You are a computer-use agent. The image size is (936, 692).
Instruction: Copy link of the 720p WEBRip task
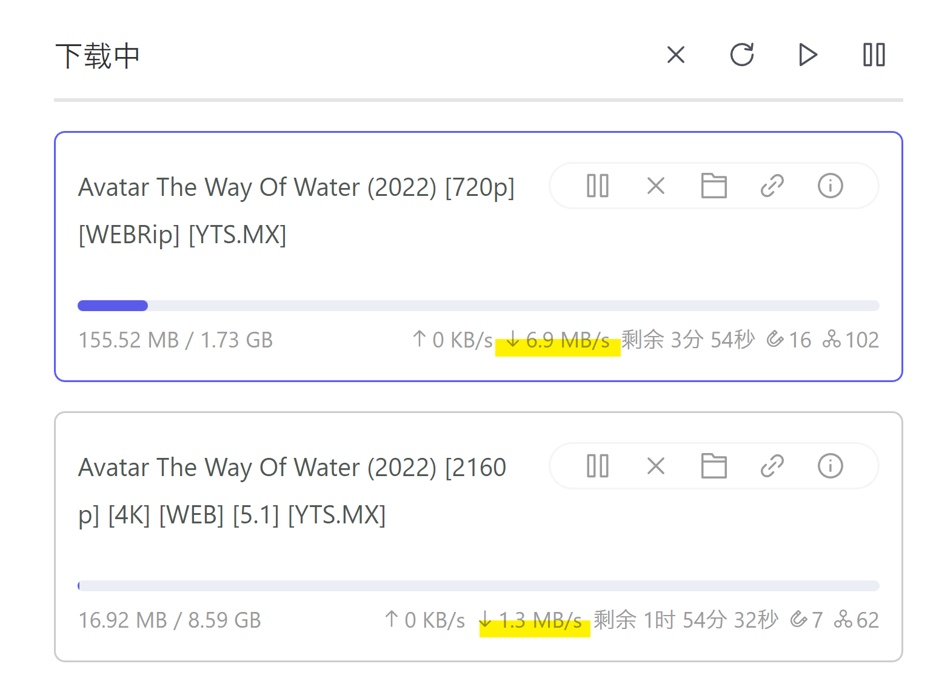[772, 186]
